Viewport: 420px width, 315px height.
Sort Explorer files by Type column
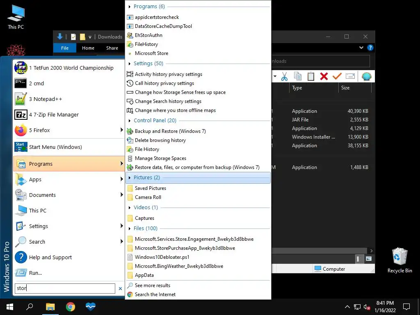(314, 88)
